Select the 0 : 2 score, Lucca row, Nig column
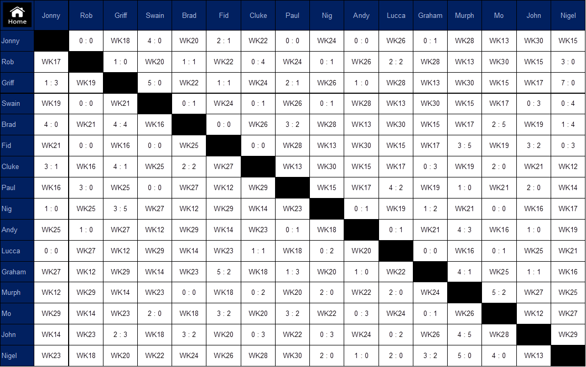The image size is (586, 367). [x=327, y=251]
